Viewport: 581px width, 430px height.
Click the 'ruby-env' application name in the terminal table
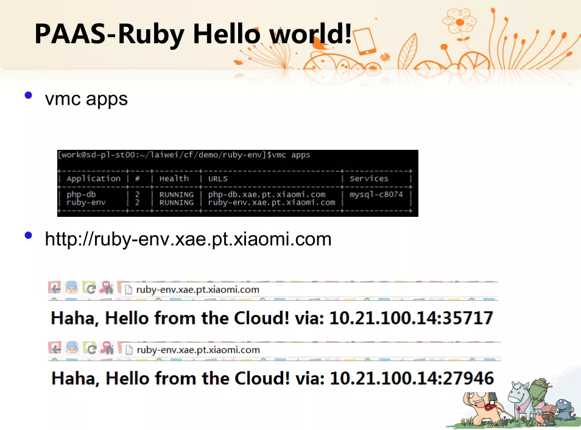[86, 202]
